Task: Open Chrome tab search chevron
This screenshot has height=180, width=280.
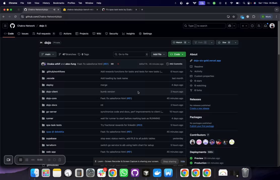Action: tap(277, 10)
